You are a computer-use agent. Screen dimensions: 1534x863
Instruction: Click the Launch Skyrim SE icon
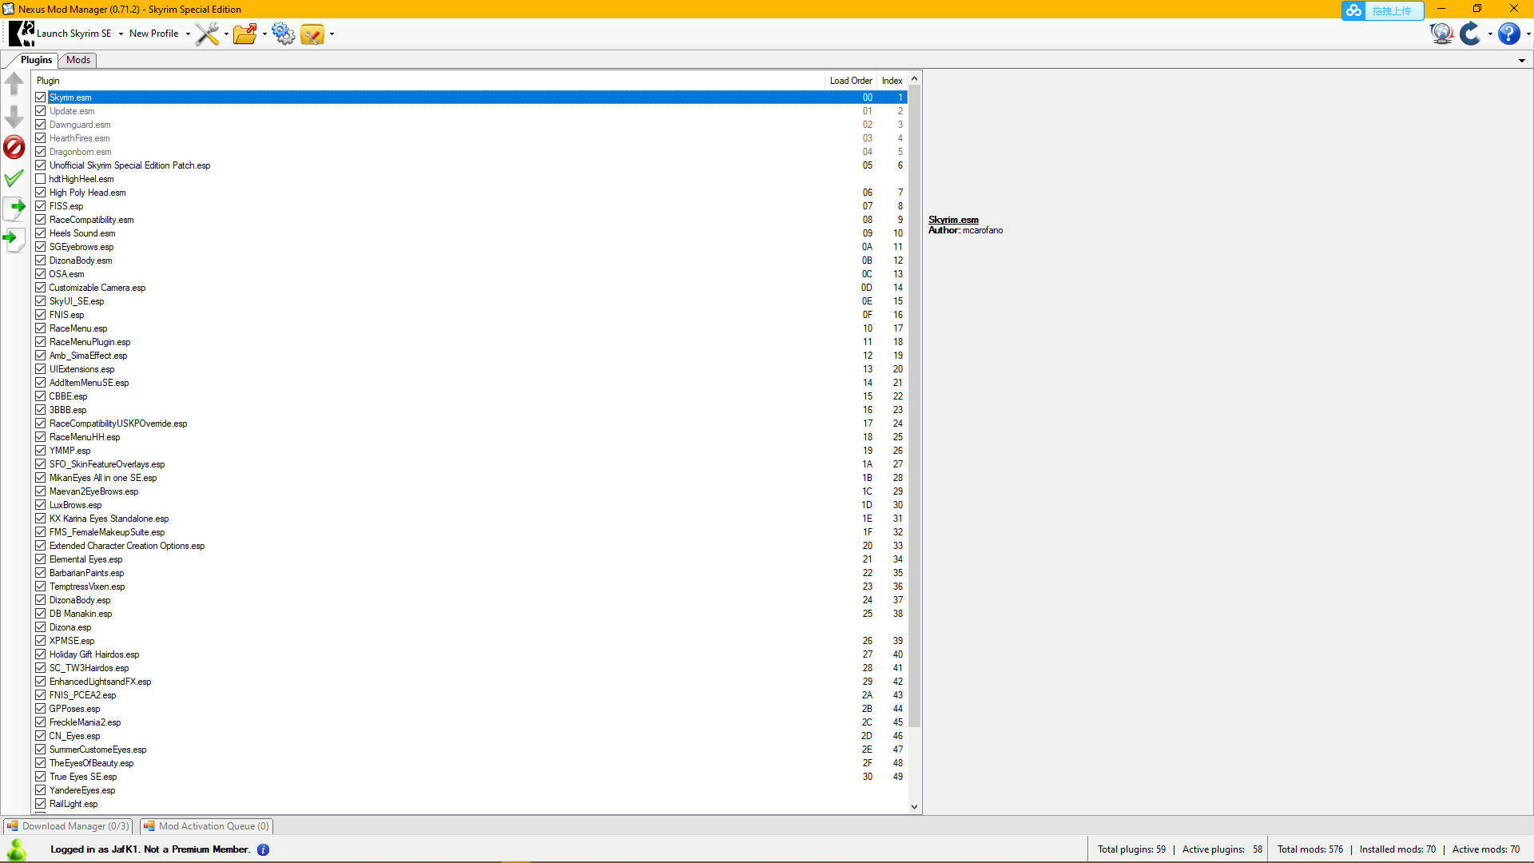tap(22, 34)
